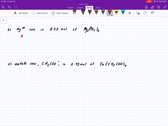
Task: Redo with the forward arrow
Action: tap(15, 7)
